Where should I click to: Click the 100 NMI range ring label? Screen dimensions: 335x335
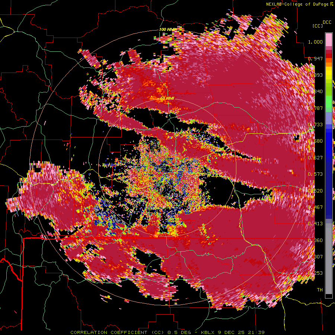point(167,29)
